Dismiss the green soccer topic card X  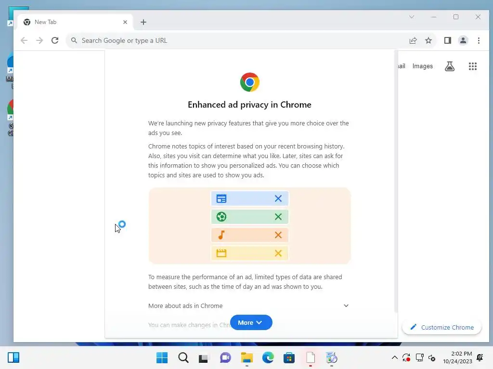point(278,217)
